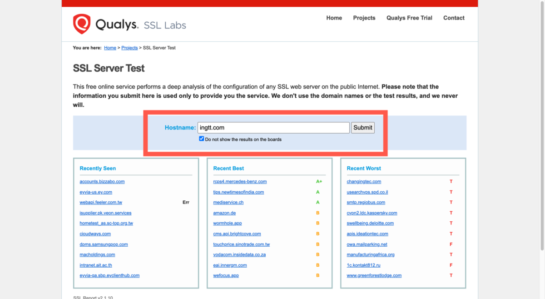Open eyvia-qa.sbp.eyclienthub.com link
Image resolution: width=545 pixels, height=299 pixels.
(x=109, y=275)
